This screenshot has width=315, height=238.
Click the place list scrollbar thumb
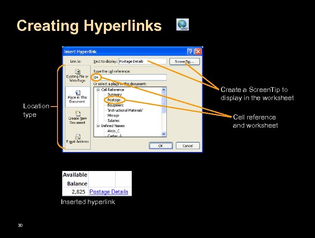tap(164, 103)
